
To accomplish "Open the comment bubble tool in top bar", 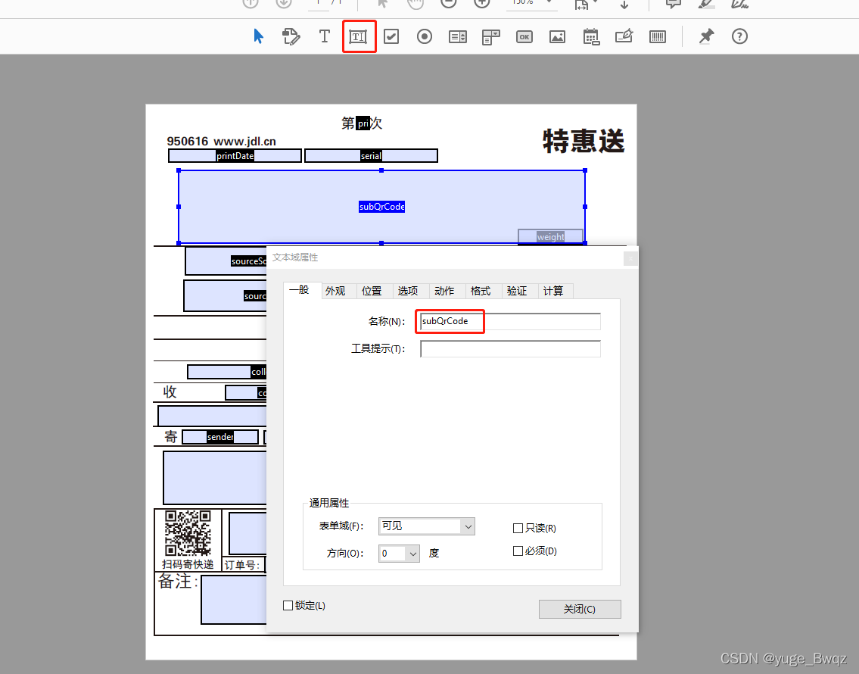I will coord(674,4).
